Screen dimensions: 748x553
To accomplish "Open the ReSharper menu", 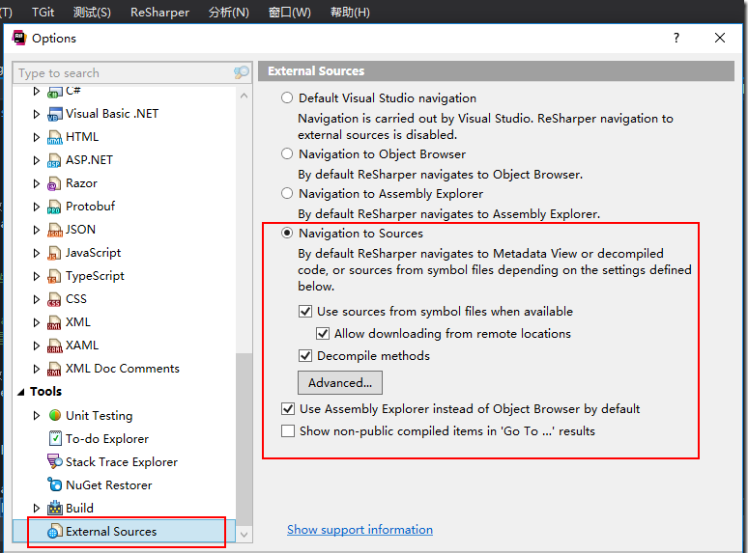I will coord(159,12).
